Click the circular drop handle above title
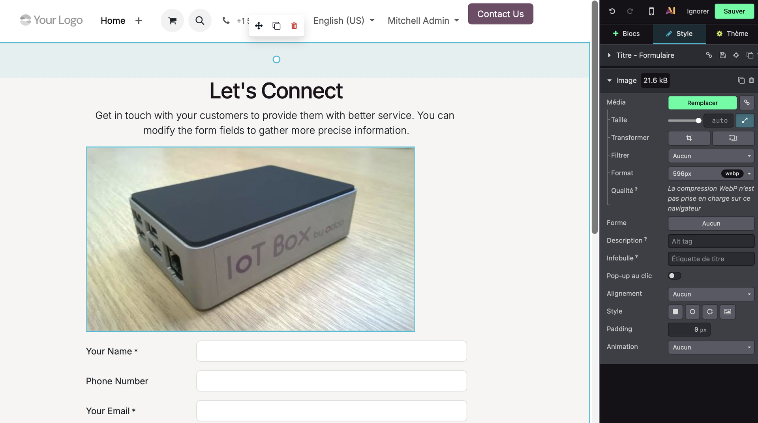This screenshot has height=423, width=758. pos(276,59)
